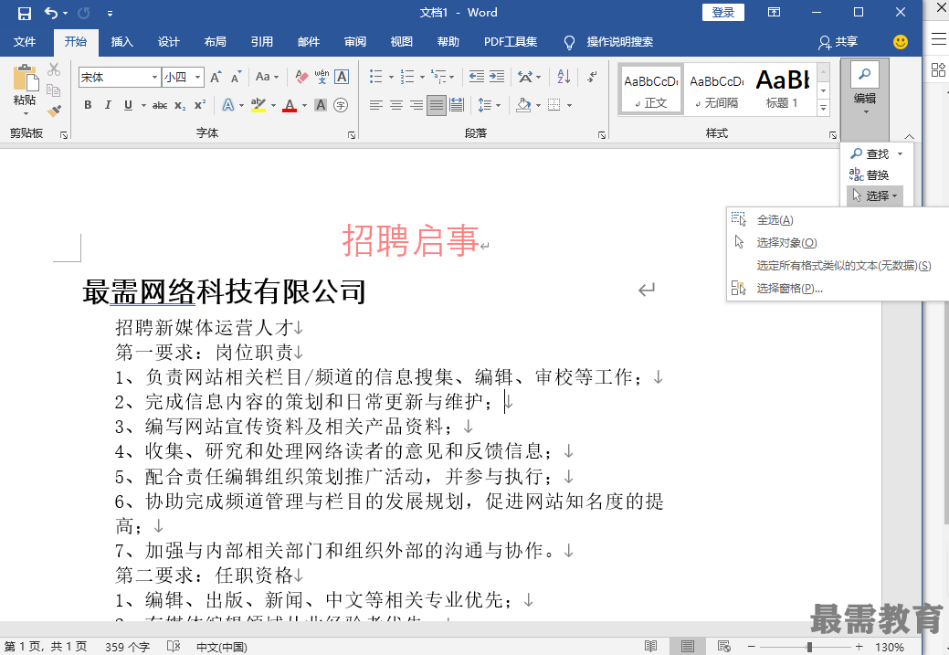Switch to Read Mode view in the status bar
Viewport: 949px width, 655px height.
tap(650, 647)
